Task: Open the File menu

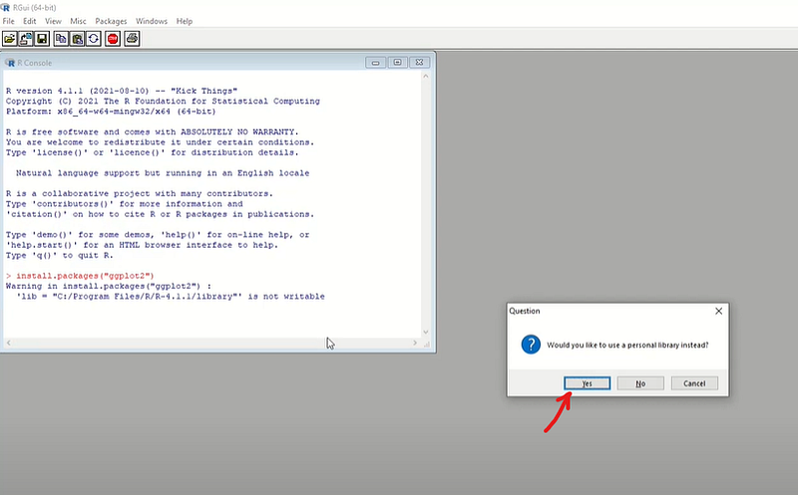Action: (x=9, y=21)
